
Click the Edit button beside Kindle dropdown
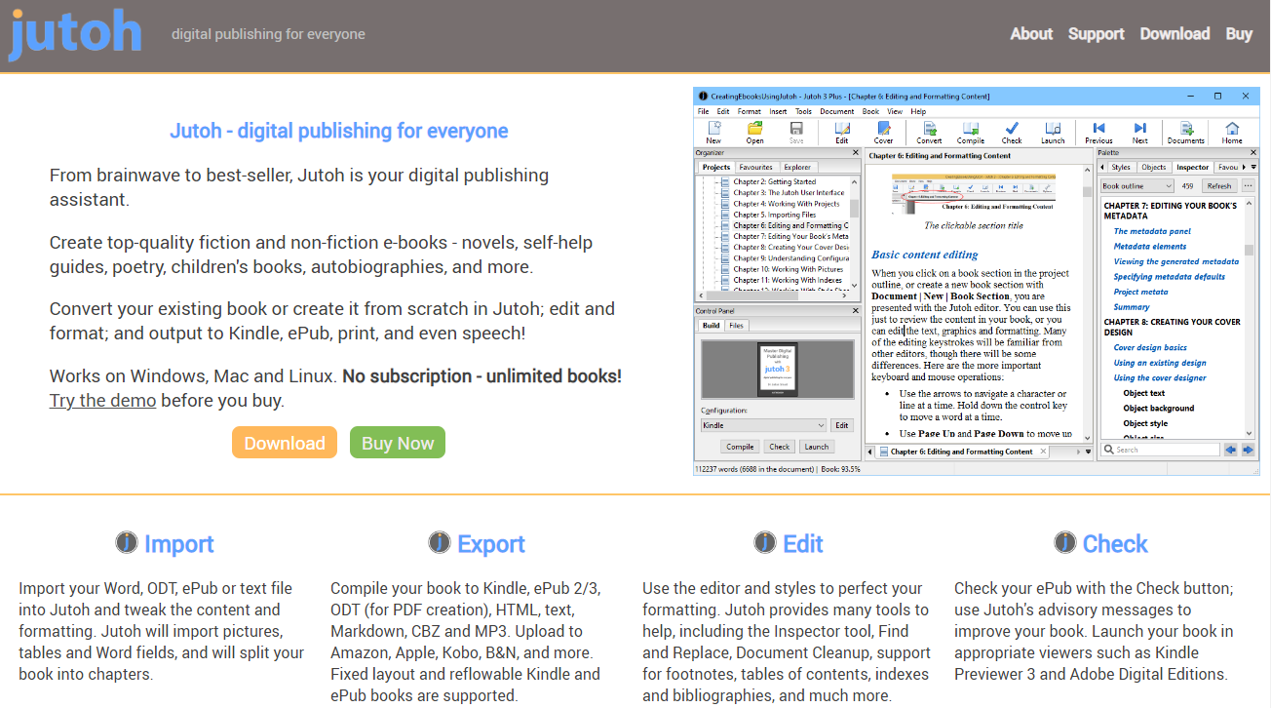click(842, 425)
